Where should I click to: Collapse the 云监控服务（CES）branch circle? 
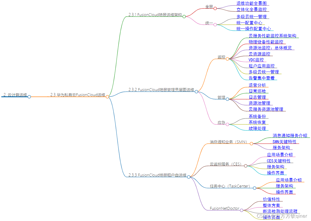tap(246, 166)
